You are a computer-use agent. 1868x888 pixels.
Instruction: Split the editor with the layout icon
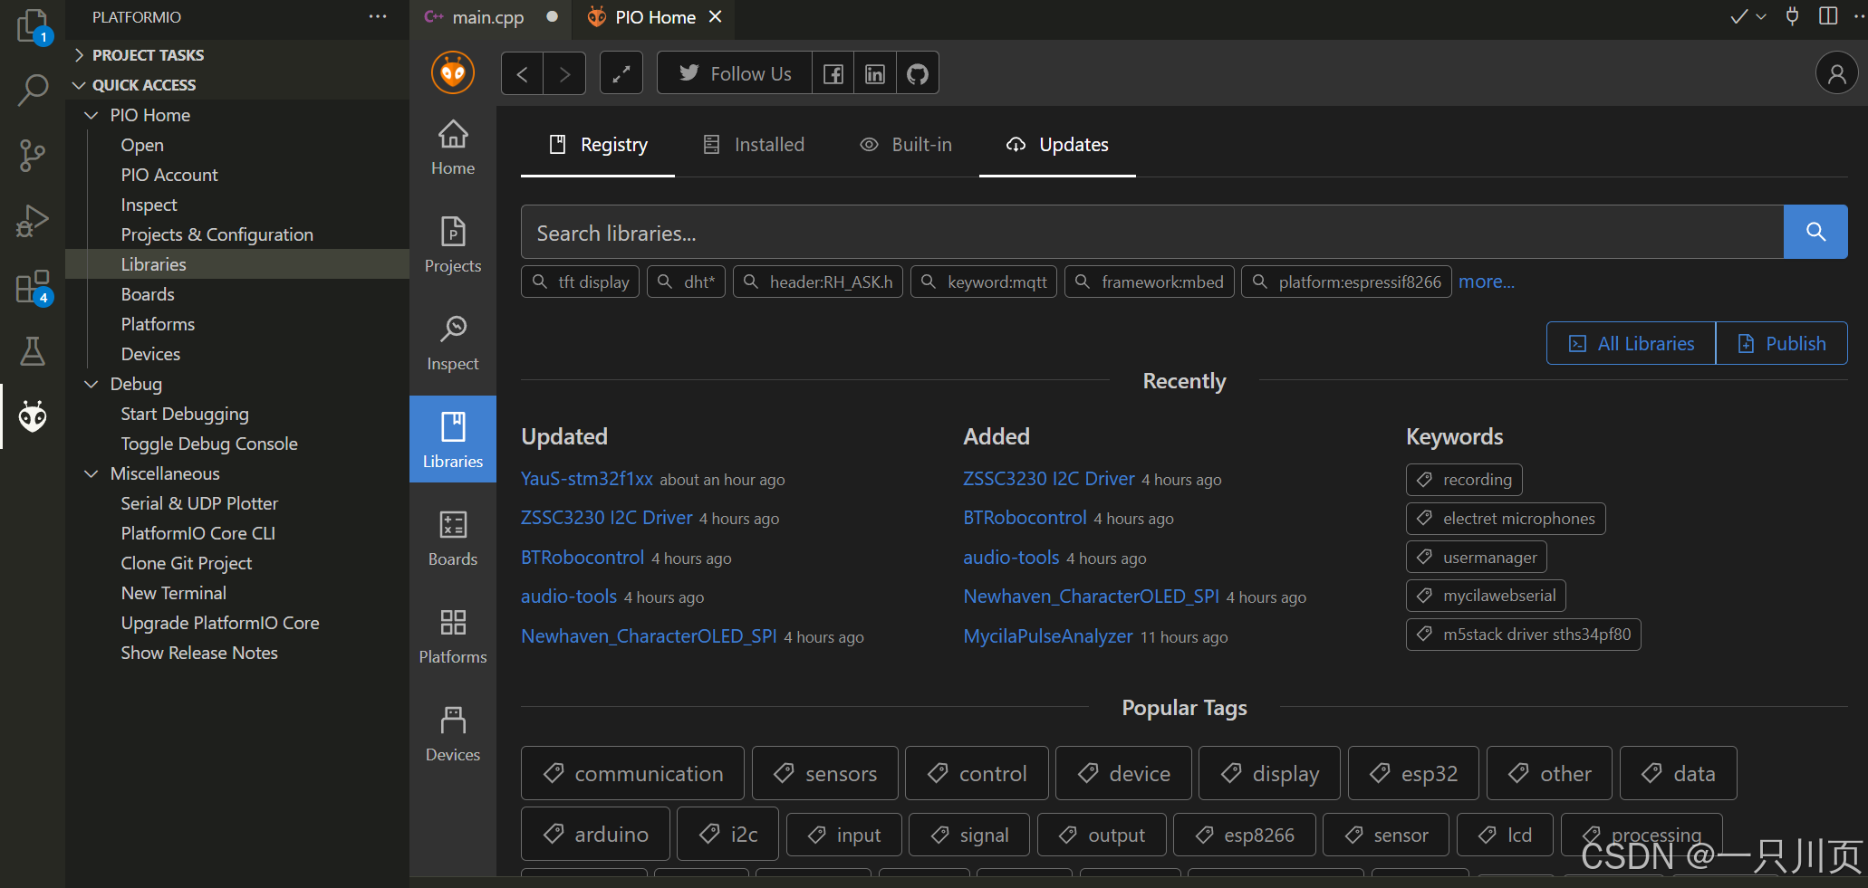click(1828, 16)
